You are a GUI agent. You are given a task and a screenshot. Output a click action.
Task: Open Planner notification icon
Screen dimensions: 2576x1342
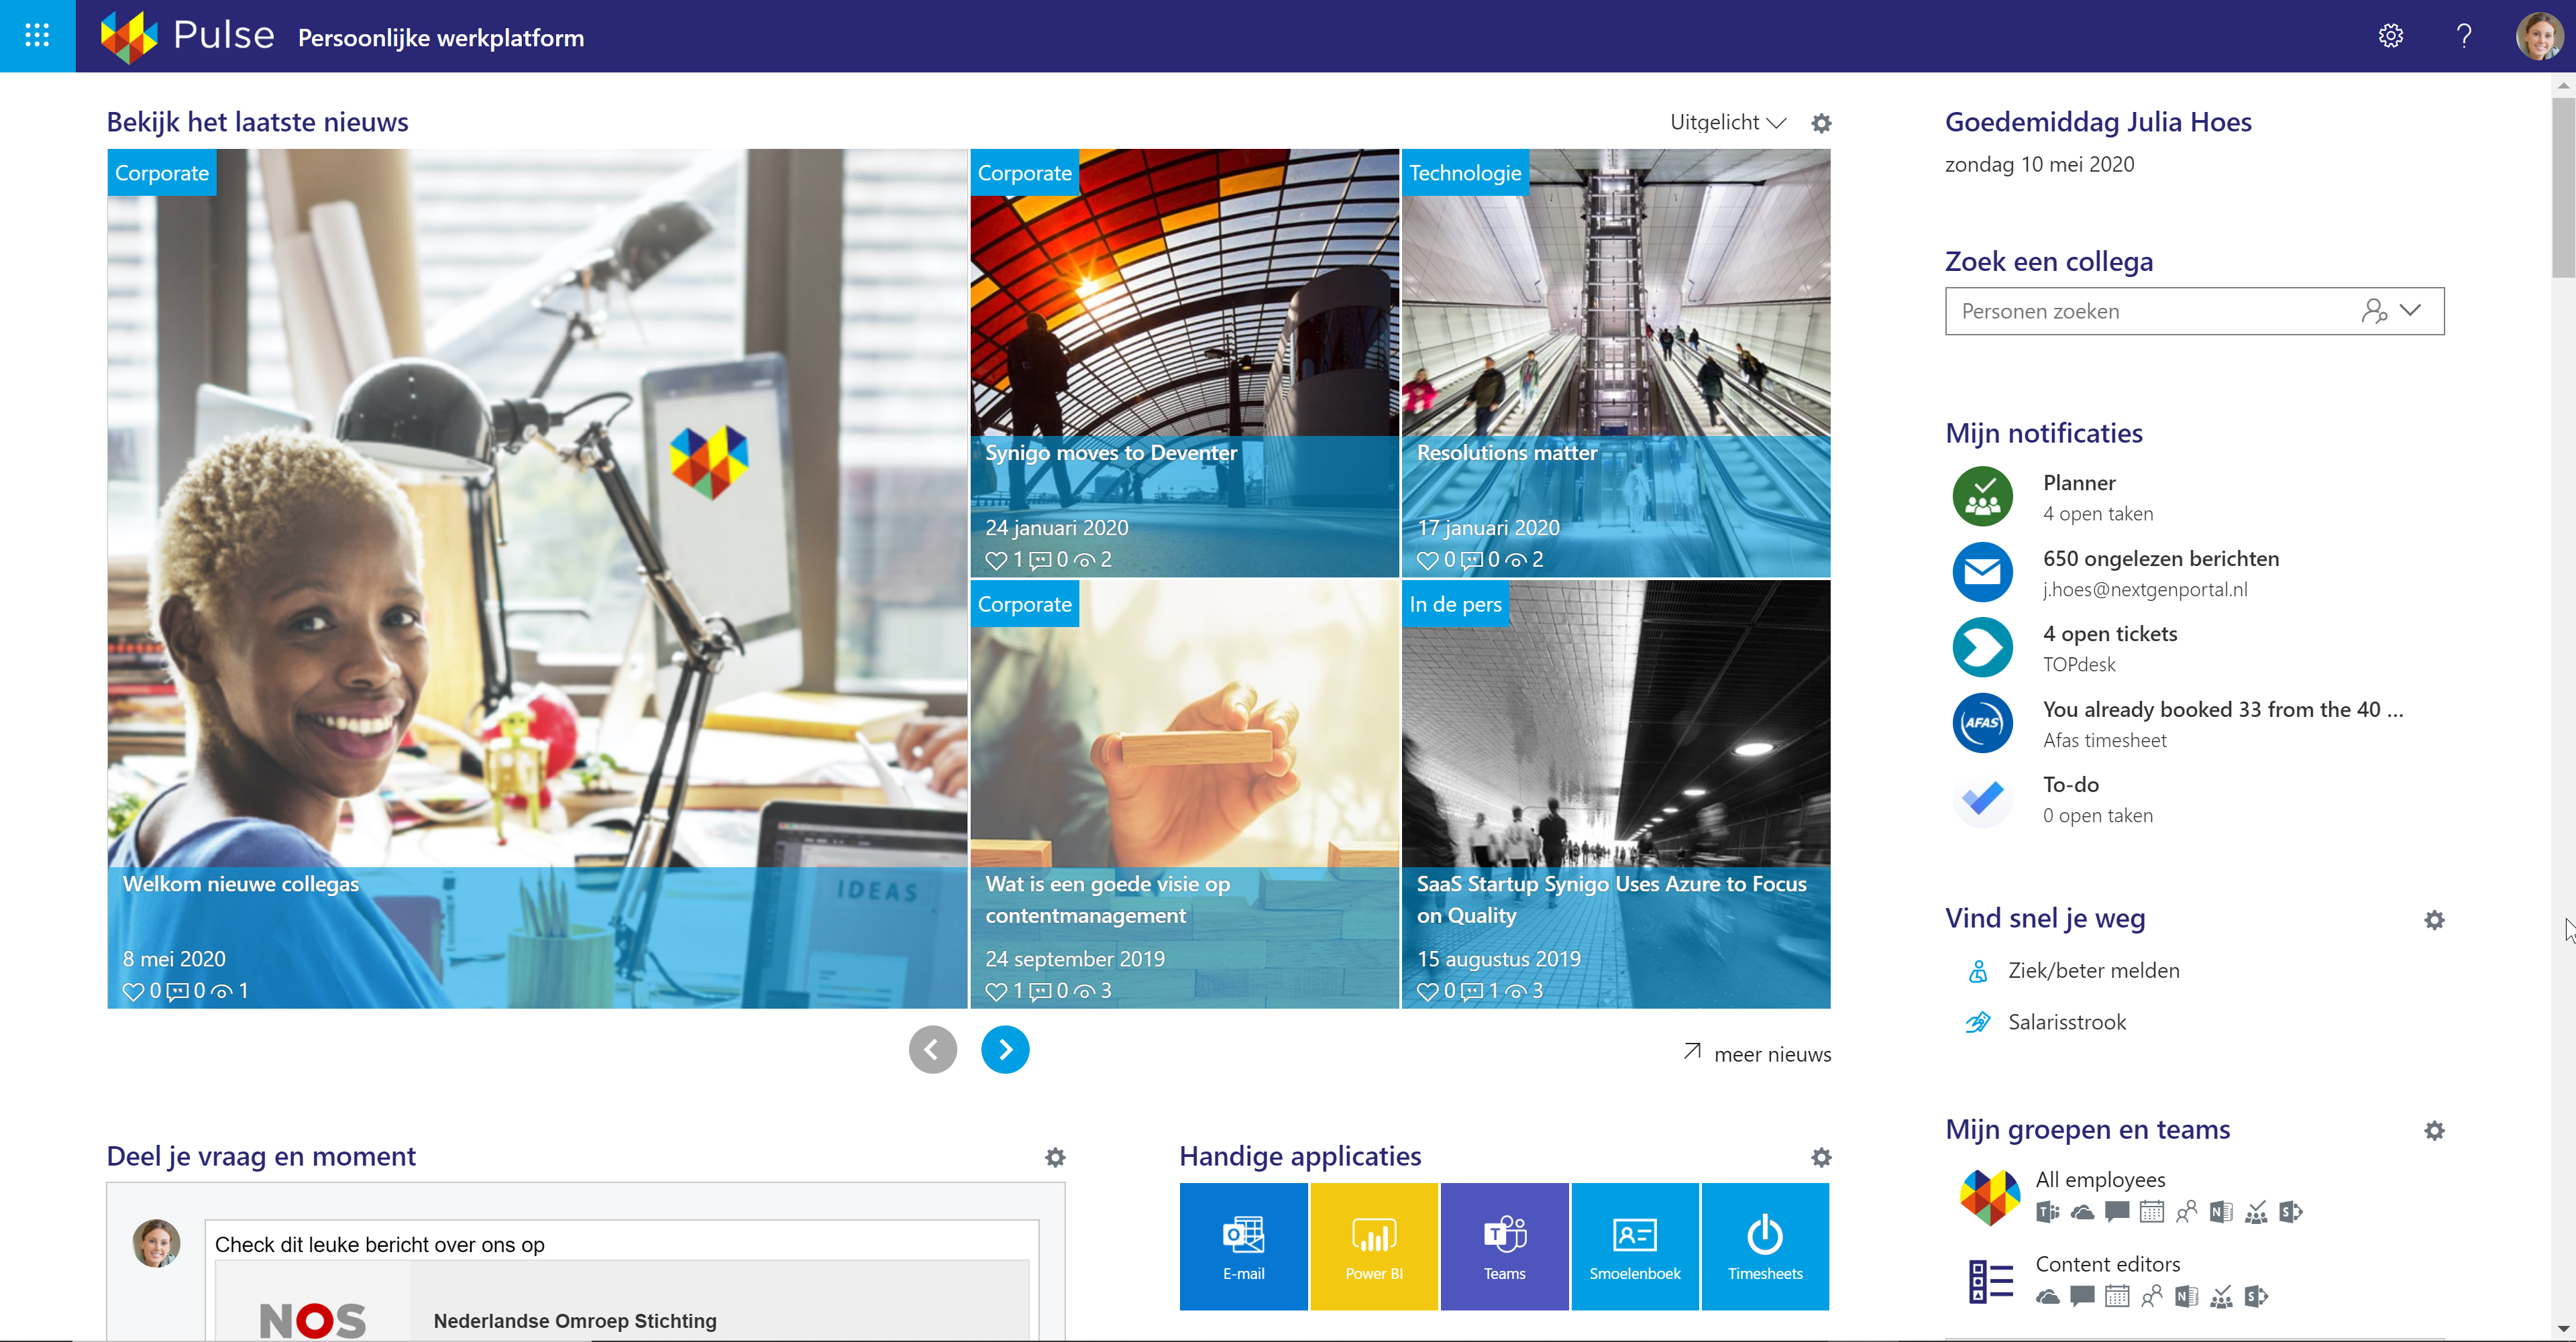tap(1982, 497)
